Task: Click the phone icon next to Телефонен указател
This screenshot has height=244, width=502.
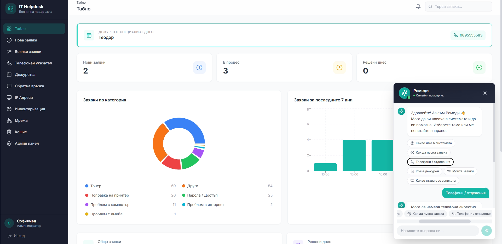Action: click(9, 63)
